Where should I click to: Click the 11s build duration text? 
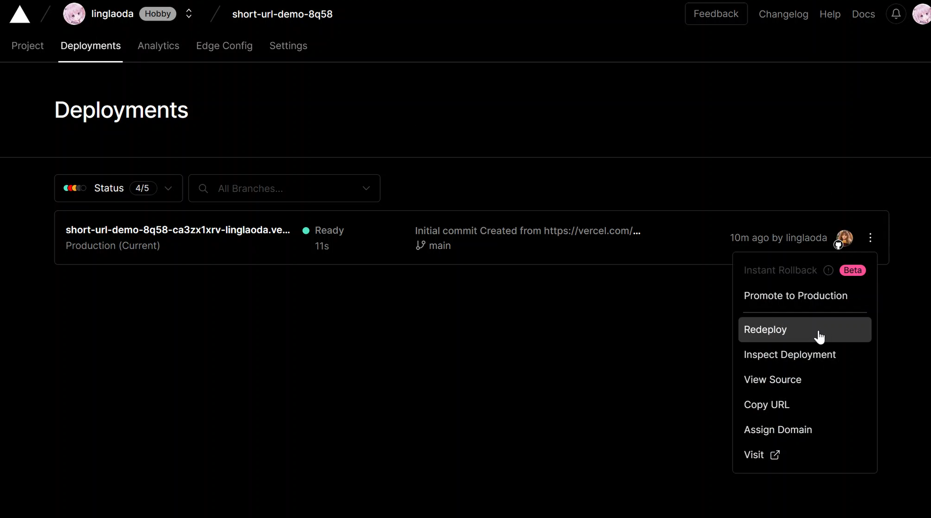click(322, 246)
